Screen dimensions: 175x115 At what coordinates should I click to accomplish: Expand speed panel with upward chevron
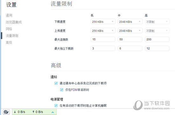point(53,112)
